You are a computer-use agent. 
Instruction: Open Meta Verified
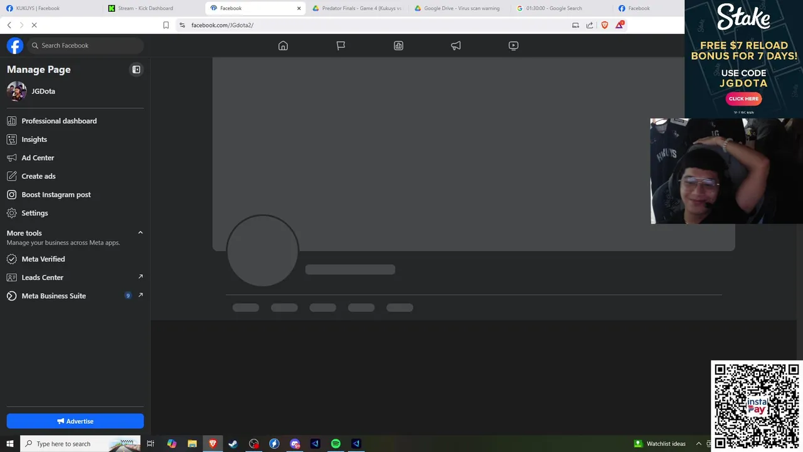pos(75,259)
